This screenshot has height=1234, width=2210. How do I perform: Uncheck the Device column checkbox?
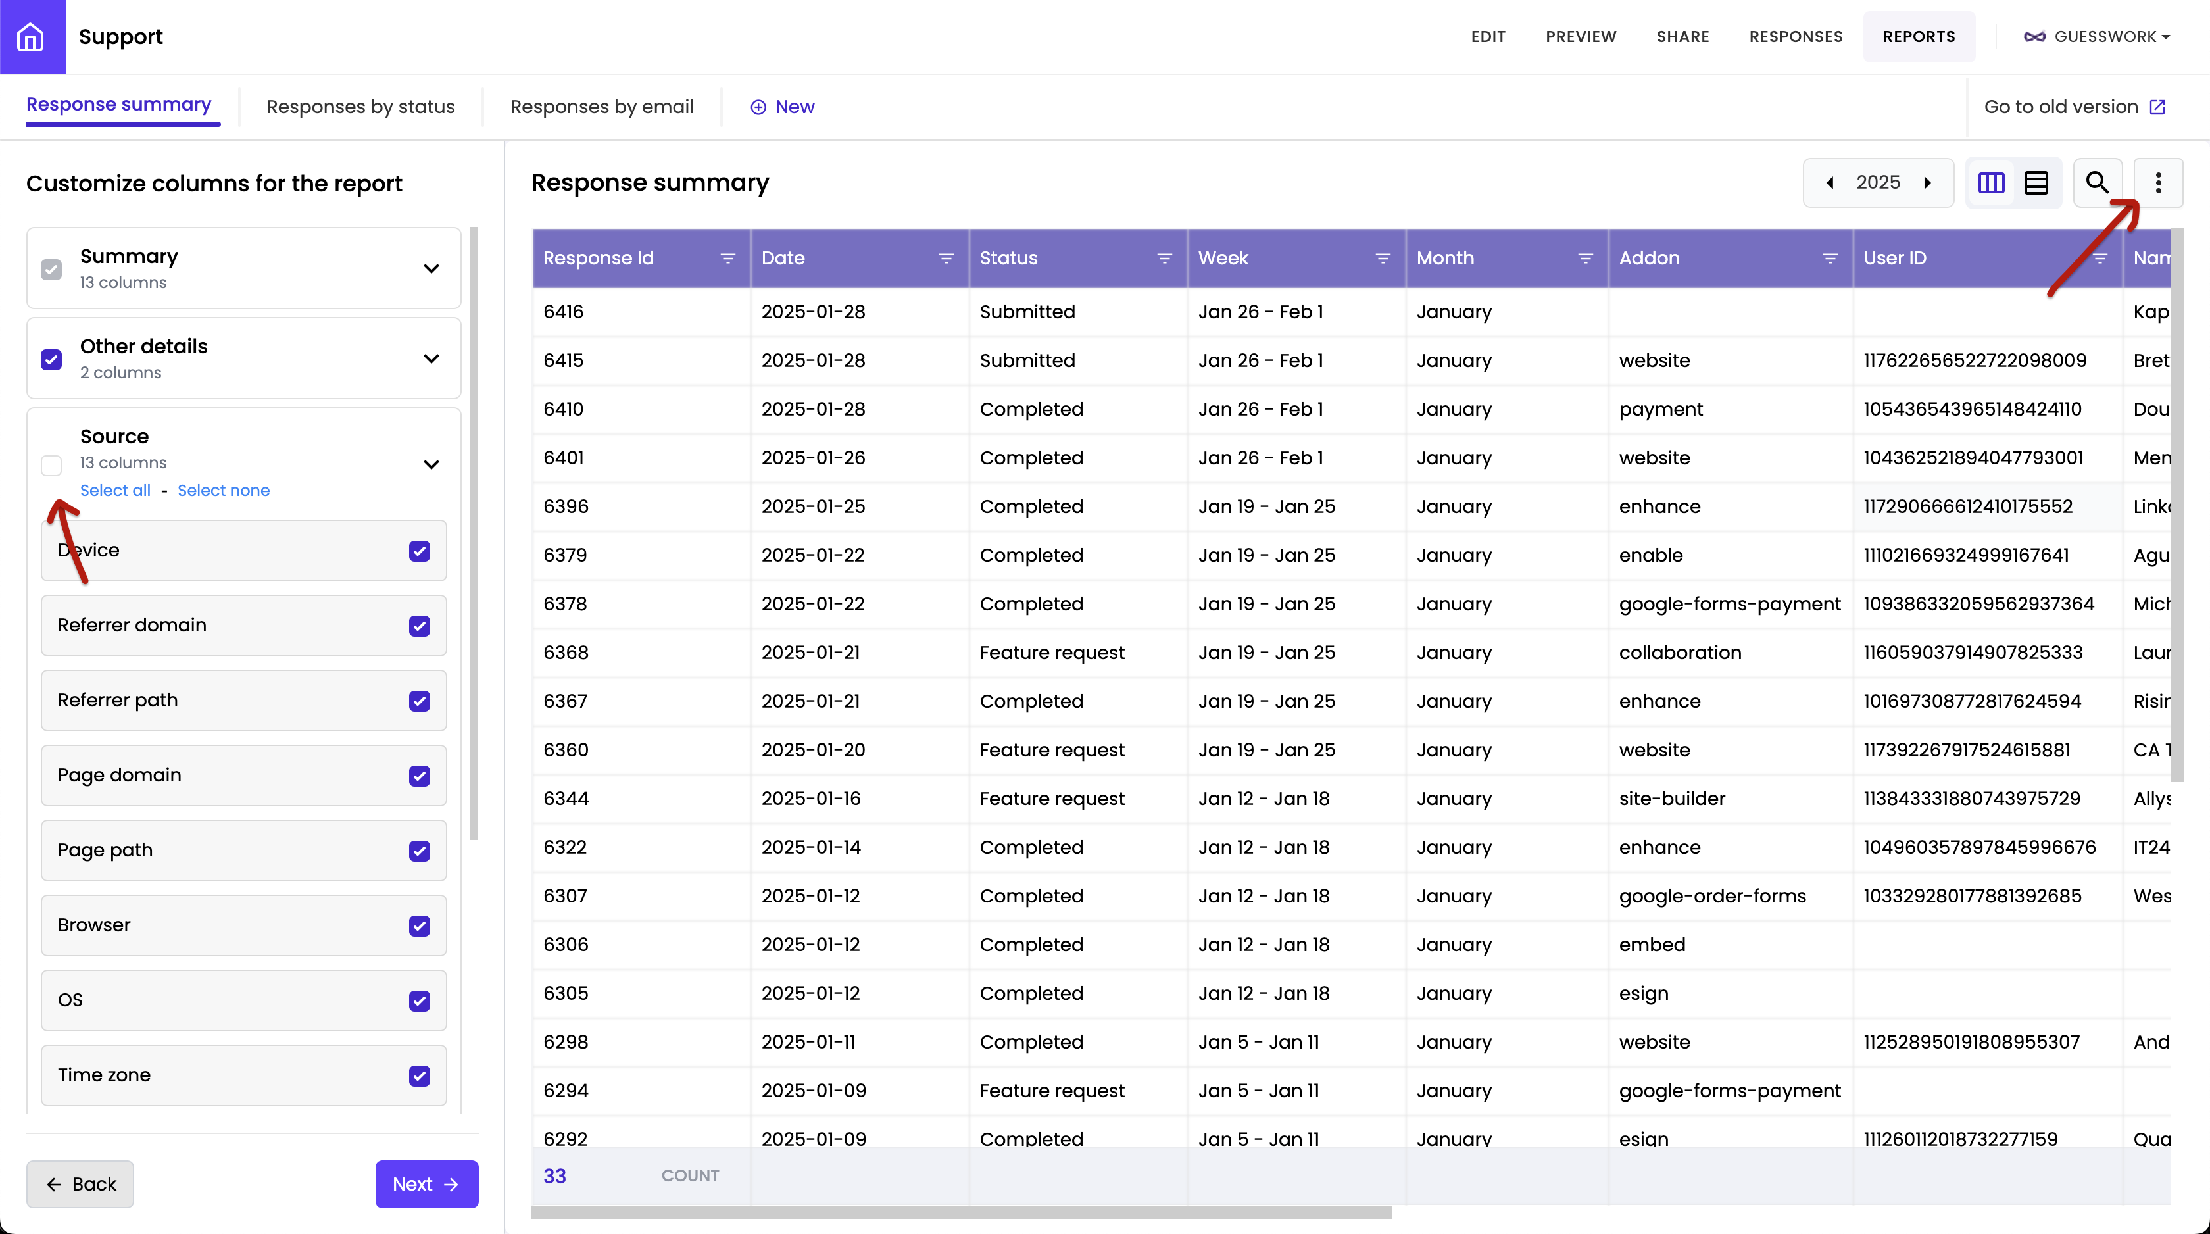click(x=420, y=551)
